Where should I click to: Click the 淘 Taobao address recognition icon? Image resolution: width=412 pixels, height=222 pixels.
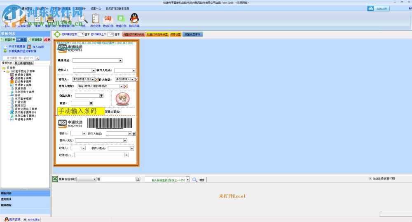coord(108,18)
